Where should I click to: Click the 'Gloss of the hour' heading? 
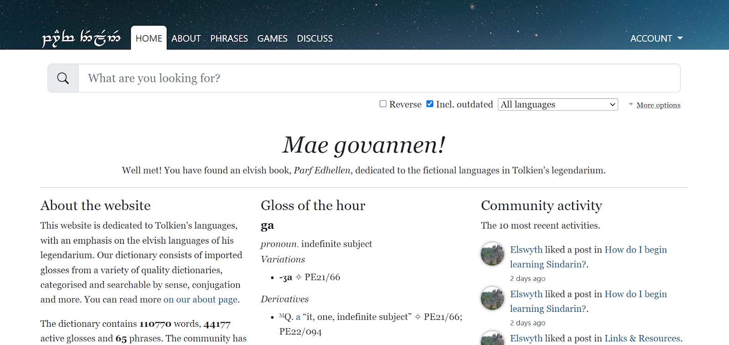[313, 205]
